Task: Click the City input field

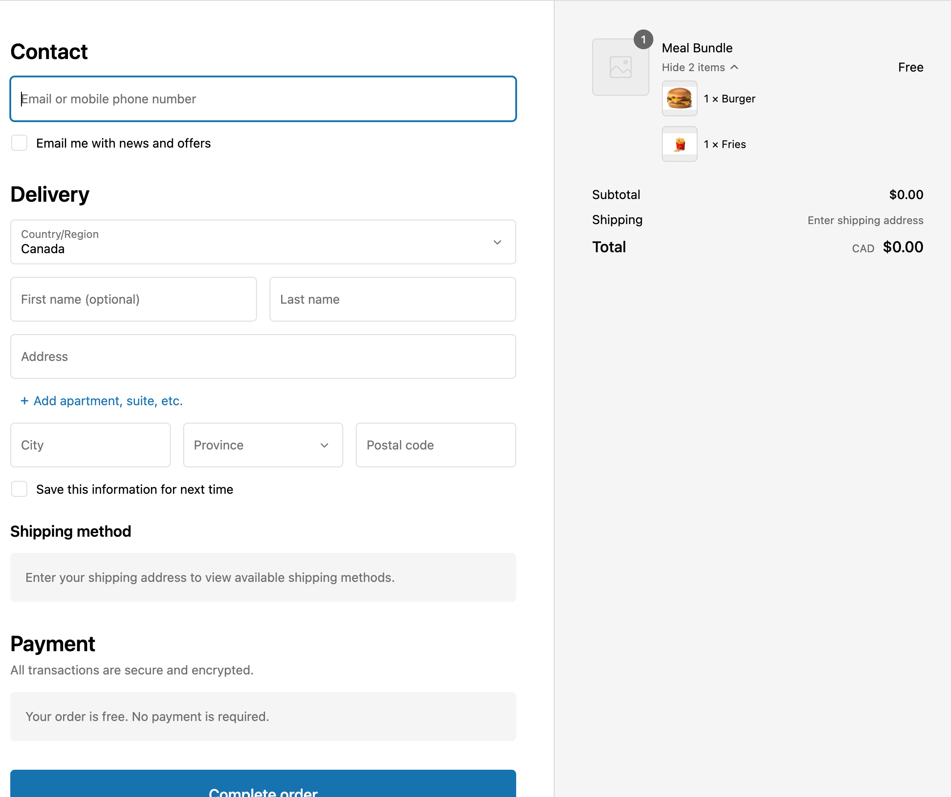Action: pos(91,445)
